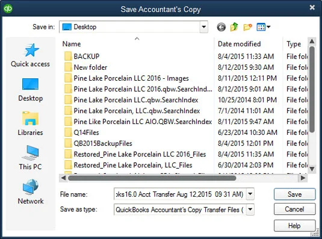Select Pine Lake Porcelain LLC.qbw.SearchIndex folder
This screenshot has width=322, height=239.
[131, 100]
